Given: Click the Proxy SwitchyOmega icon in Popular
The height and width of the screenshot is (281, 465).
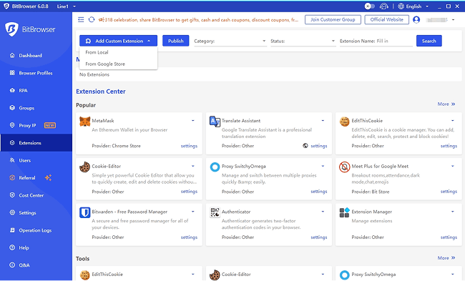Looking at the screenshot, I should tap(215, 167).
